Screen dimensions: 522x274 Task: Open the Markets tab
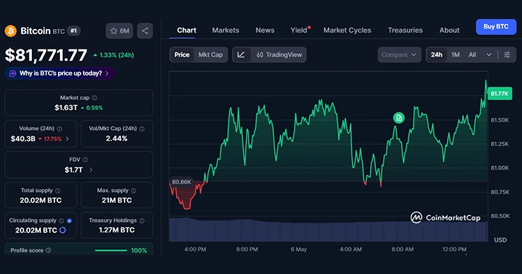pyautogui.click(x=226, y=30)
